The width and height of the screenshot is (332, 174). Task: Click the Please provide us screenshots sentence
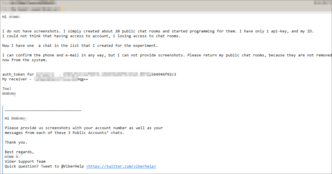(84, 130)
